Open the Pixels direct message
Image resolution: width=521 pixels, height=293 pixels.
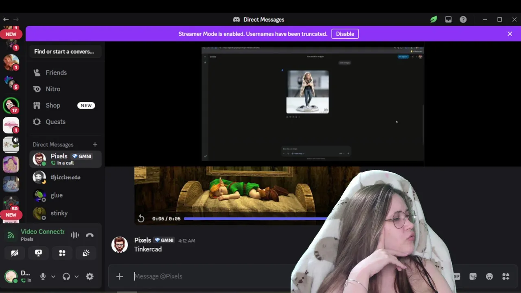point(65,159)
